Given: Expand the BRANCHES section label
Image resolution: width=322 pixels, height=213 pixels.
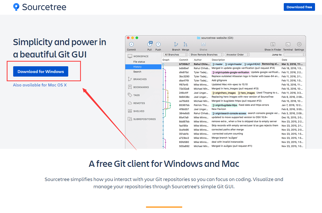Looking at the screenshot, I should point(140,79).
